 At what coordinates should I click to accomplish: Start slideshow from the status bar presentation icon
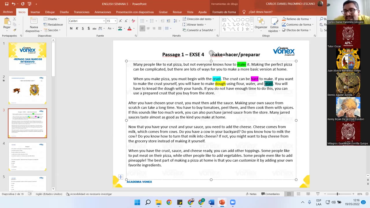318,194
